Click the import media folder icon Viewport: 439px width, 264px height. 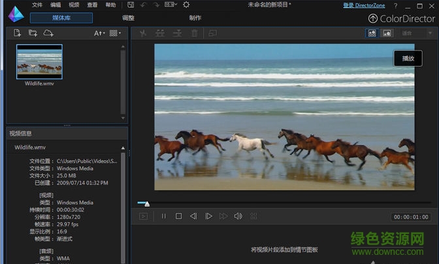tap(33, 33)
